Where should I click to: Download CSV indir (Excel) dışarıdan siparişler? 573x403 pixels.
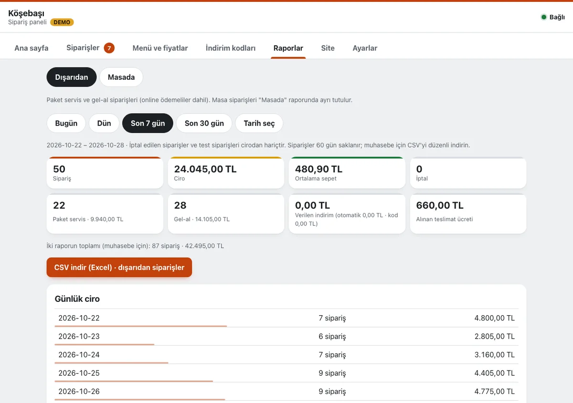click(119, 267)
